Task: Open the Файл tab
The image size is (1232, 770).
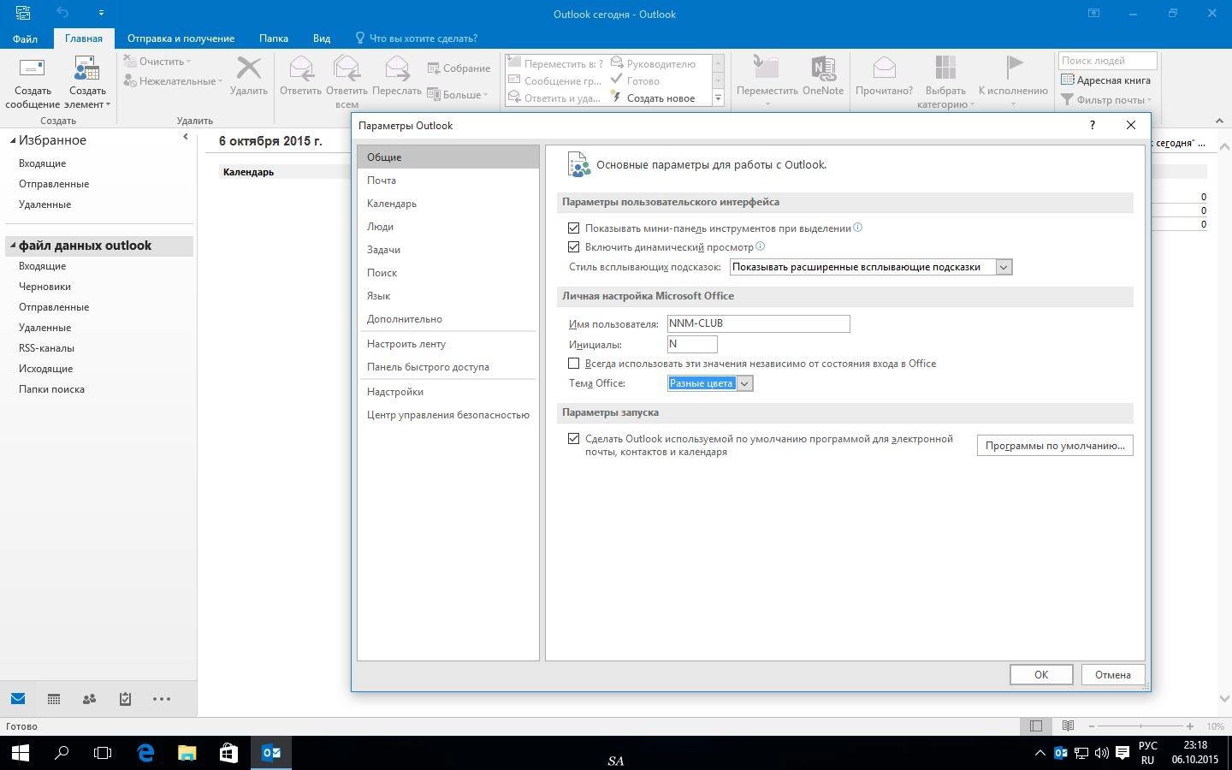Action: tap(25, 38)
